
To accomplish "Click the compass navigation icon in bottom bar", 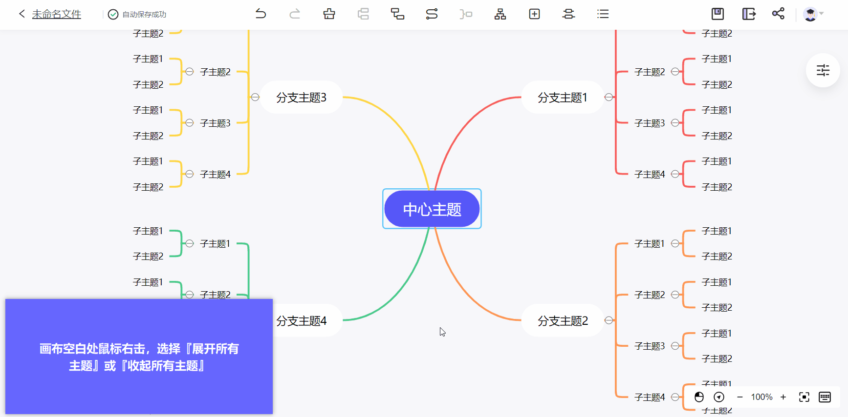I will (718, 397).
